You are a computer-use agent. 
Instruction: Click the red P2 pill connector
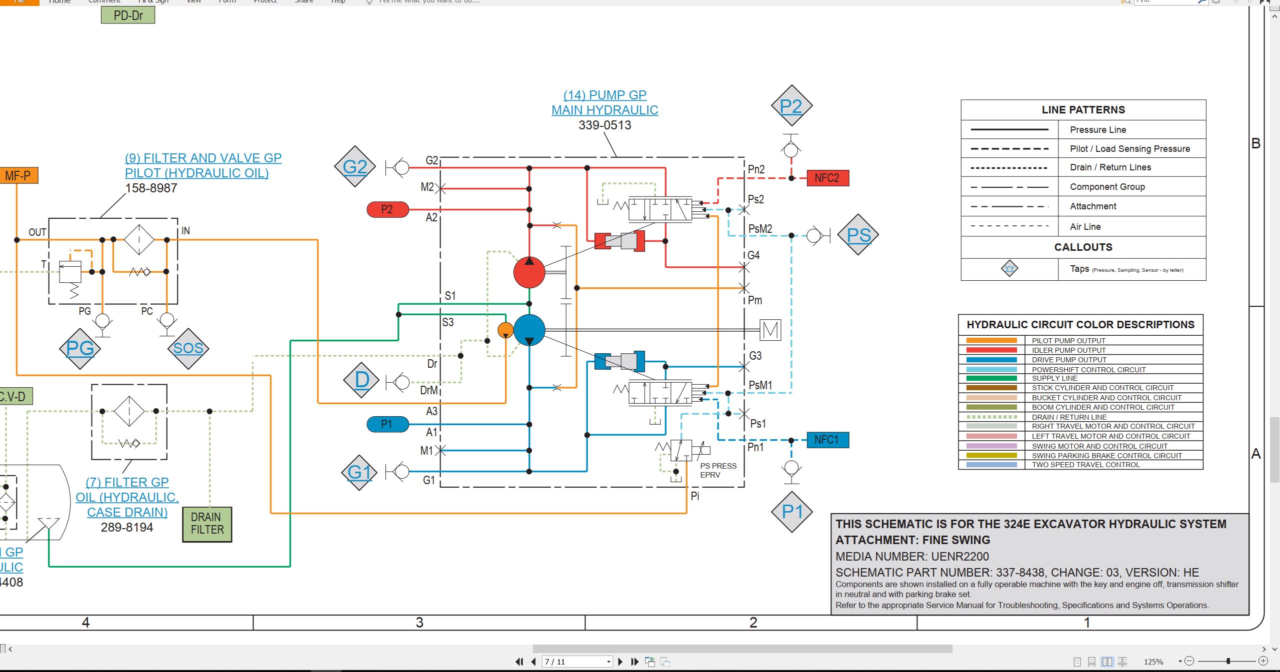pos(387,209)
